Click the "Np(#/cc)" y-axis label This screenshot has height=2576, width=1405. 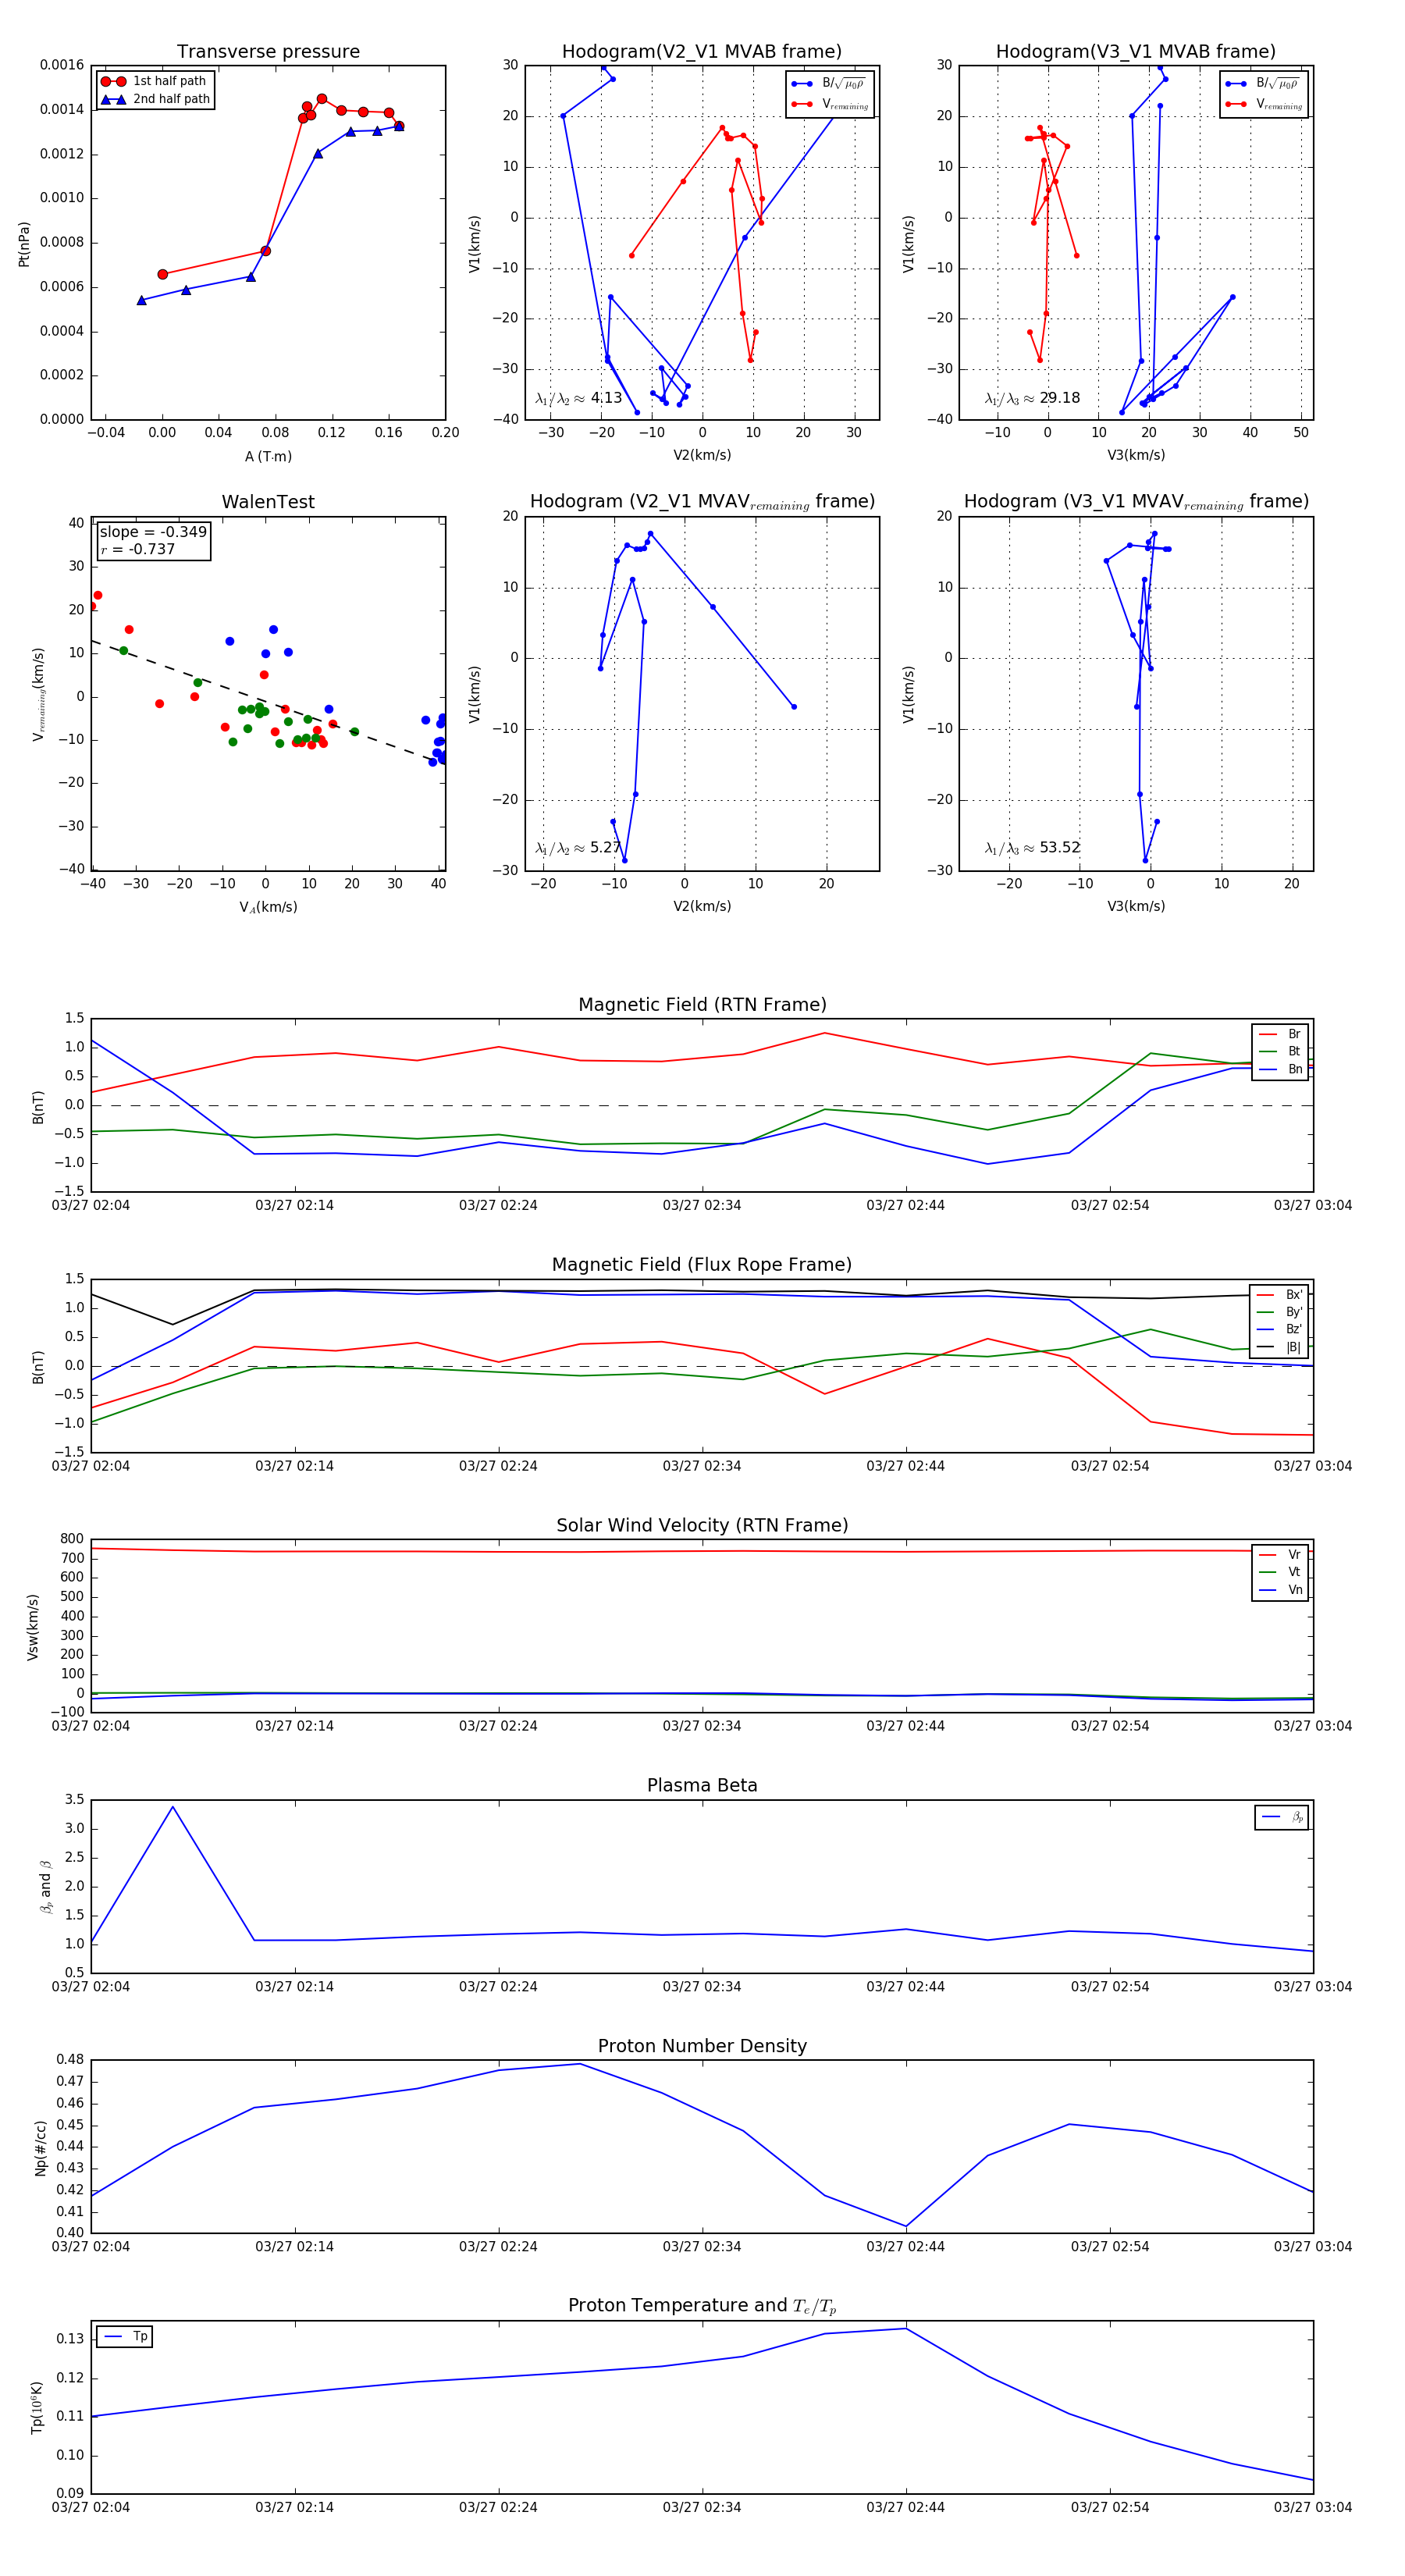(40, 2147)
